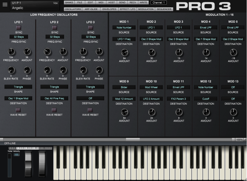The image size is (247, 181).
Task: Toggle the LFO 3 Sync button
Action: pyautogui.click(x=90, y=28)
